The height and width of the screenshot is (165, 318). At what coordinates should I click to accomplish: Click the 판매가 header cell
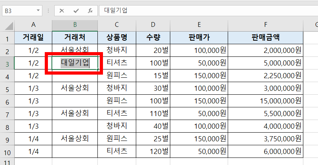point(199,37)
